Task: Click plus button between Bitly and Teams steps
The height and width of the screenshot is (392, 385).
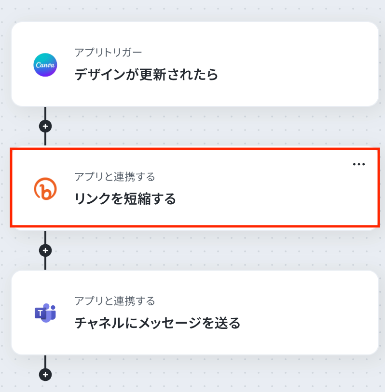Action: pyautogui.click(x=45, y=250)
